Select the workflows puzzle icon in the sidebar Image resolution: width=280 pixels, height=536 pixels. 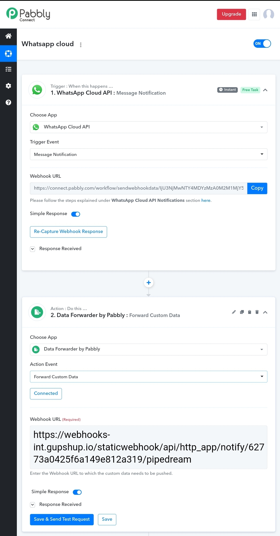tap(8, 53)
